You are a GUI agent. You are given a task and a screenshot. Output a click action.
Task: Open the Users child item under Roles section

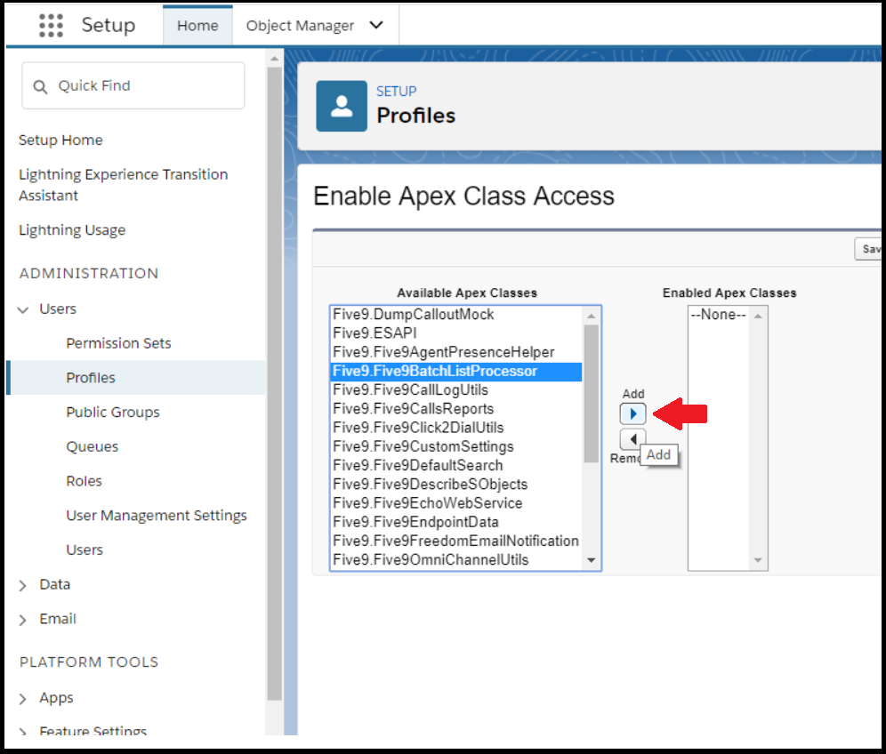(85, 549)
